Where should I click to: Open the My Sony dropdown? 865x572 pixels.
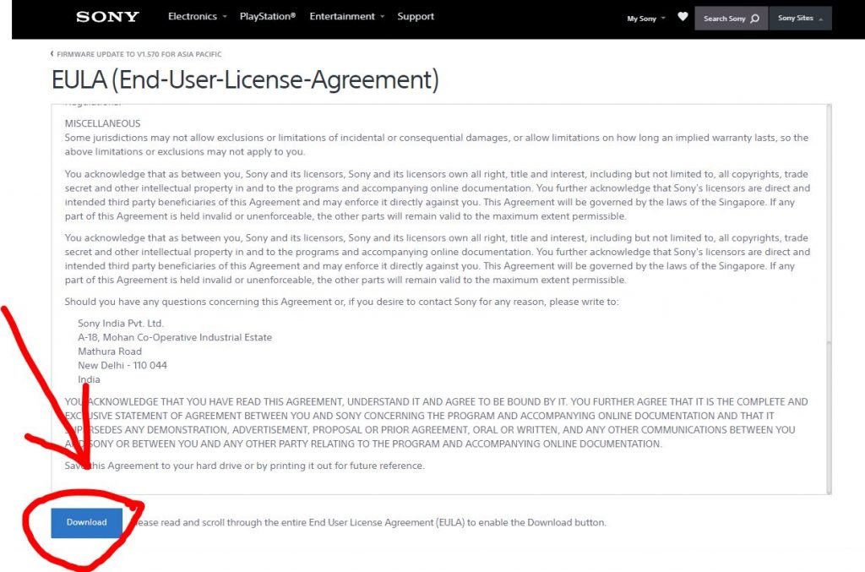pyautogui.click(x=645, y=19)
